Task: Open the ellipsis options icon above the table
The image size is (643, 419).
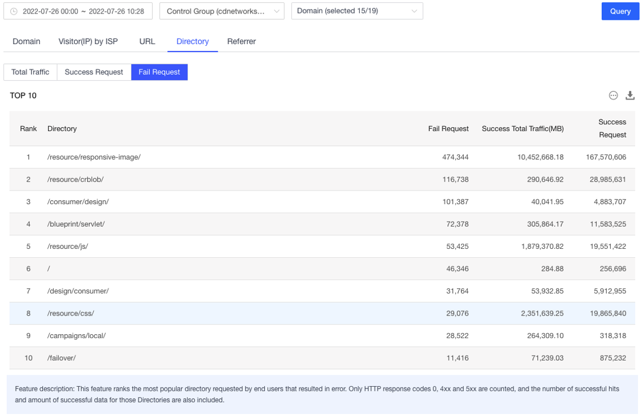Action: click(x=613, y=96)
